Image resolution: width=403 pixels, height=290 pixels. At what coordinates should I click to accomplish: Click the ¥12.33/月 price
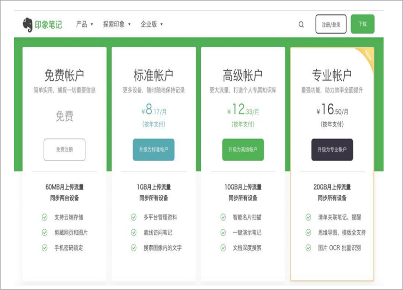(243, 109)
